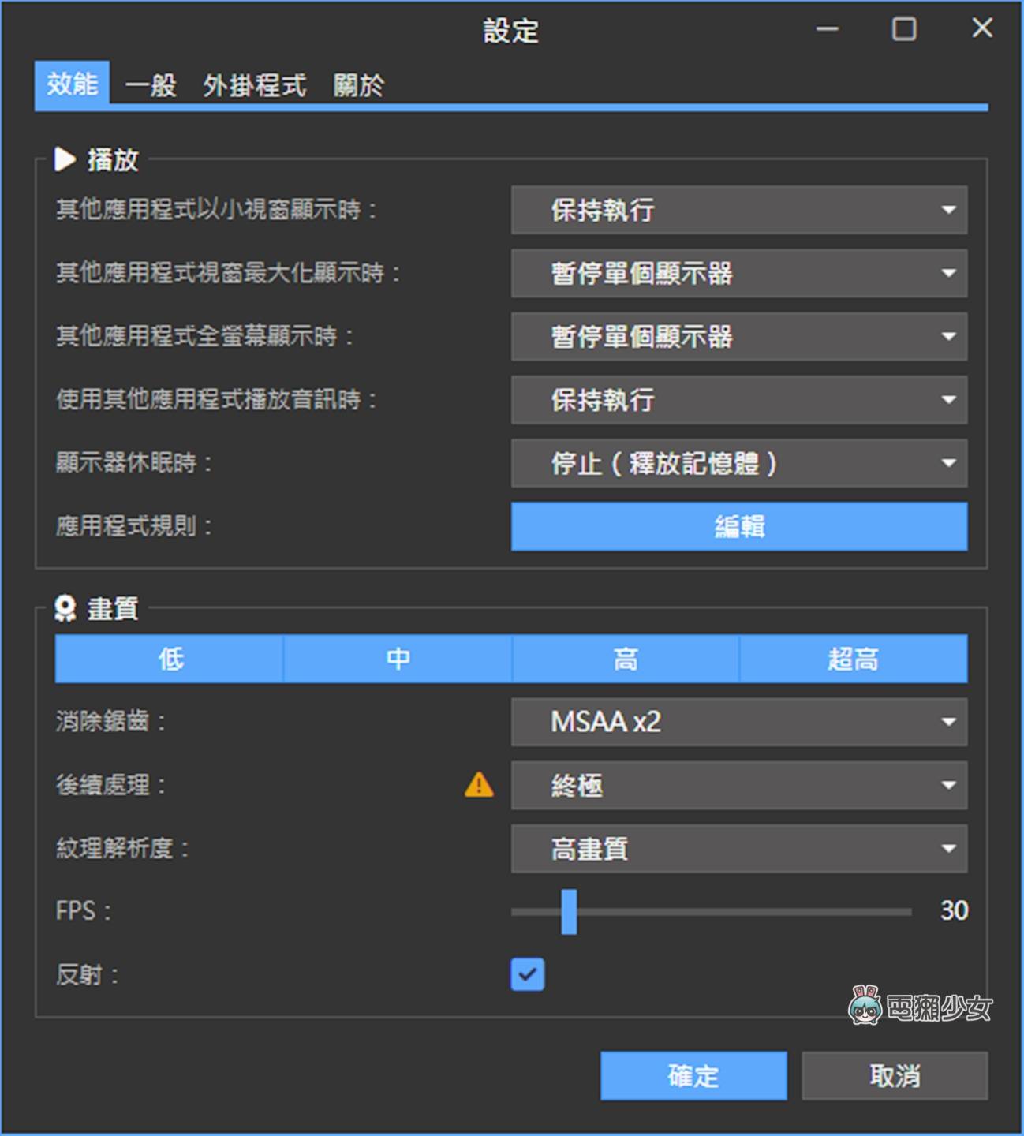Click the quality badge icon beside 畫質
Screen dimensions: 1024x1136
65,607
